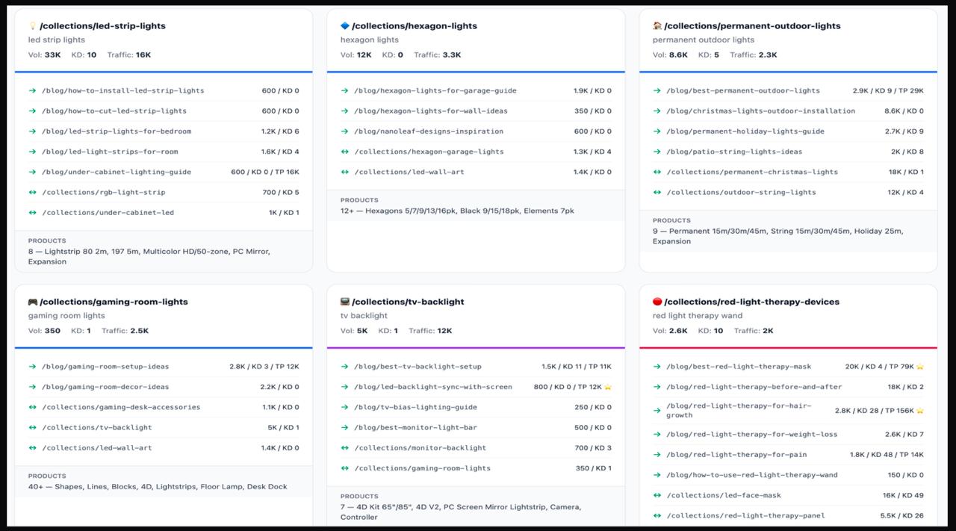Viewport: 956px width, 531px height.
Task: Click the house icon beside permanent-outdoor-lights
Action: coord(657,26)
